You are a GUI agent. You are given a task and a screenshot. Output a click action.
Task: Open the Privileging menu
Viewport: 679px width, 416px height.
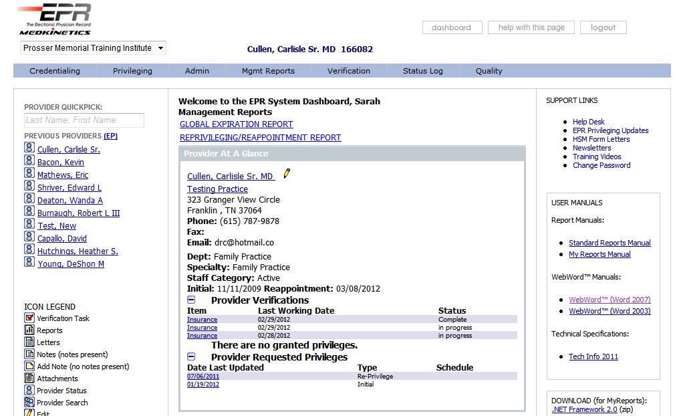[132, 71]
